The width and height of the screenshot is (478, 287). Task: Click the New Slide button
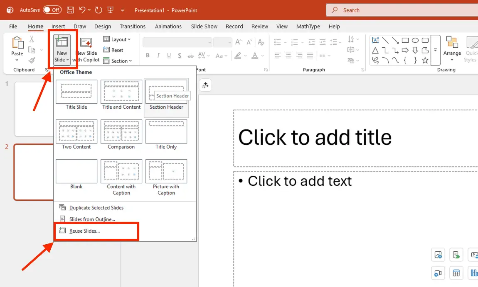pyautogui.click(x=62, y=49)
